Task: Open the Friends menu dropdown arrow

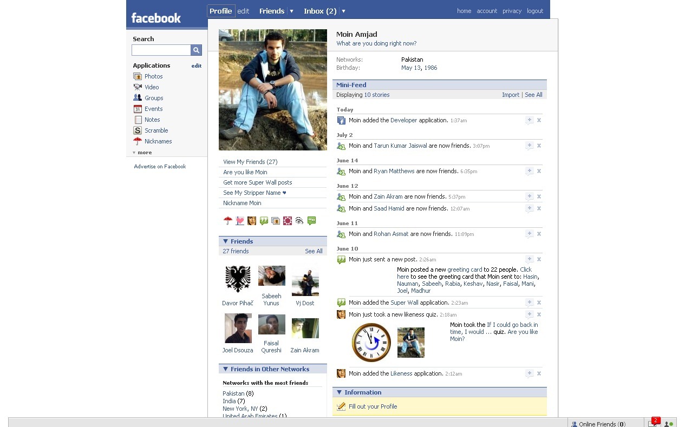Action: point(291,11)
